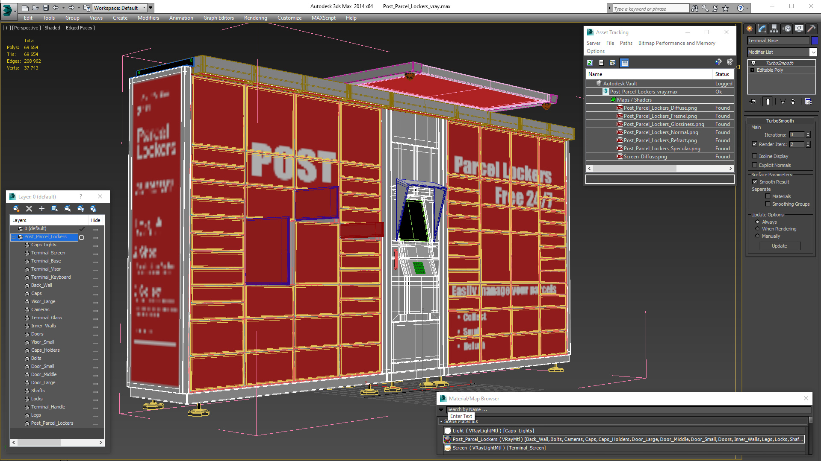
Task: Disable the Render Iters checkbox
Action: (755, 144)
